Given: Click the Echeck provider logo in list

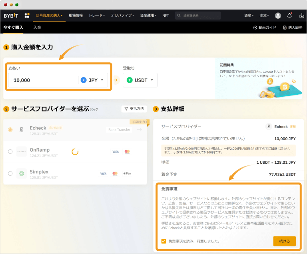Looking at the screenshot, I should 22,129.
